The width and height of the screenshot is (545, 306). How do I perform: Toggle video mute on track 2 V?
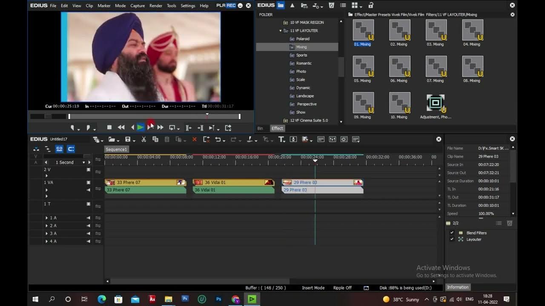click(89, 170)
